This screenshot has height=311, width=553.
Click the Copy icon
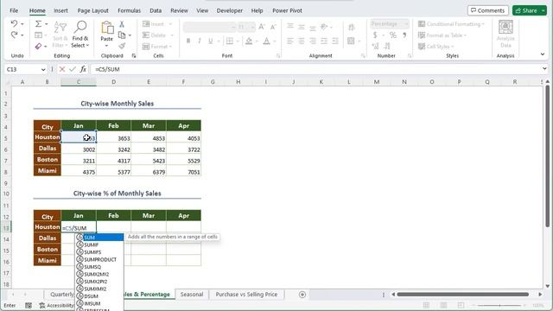(122, 35)
